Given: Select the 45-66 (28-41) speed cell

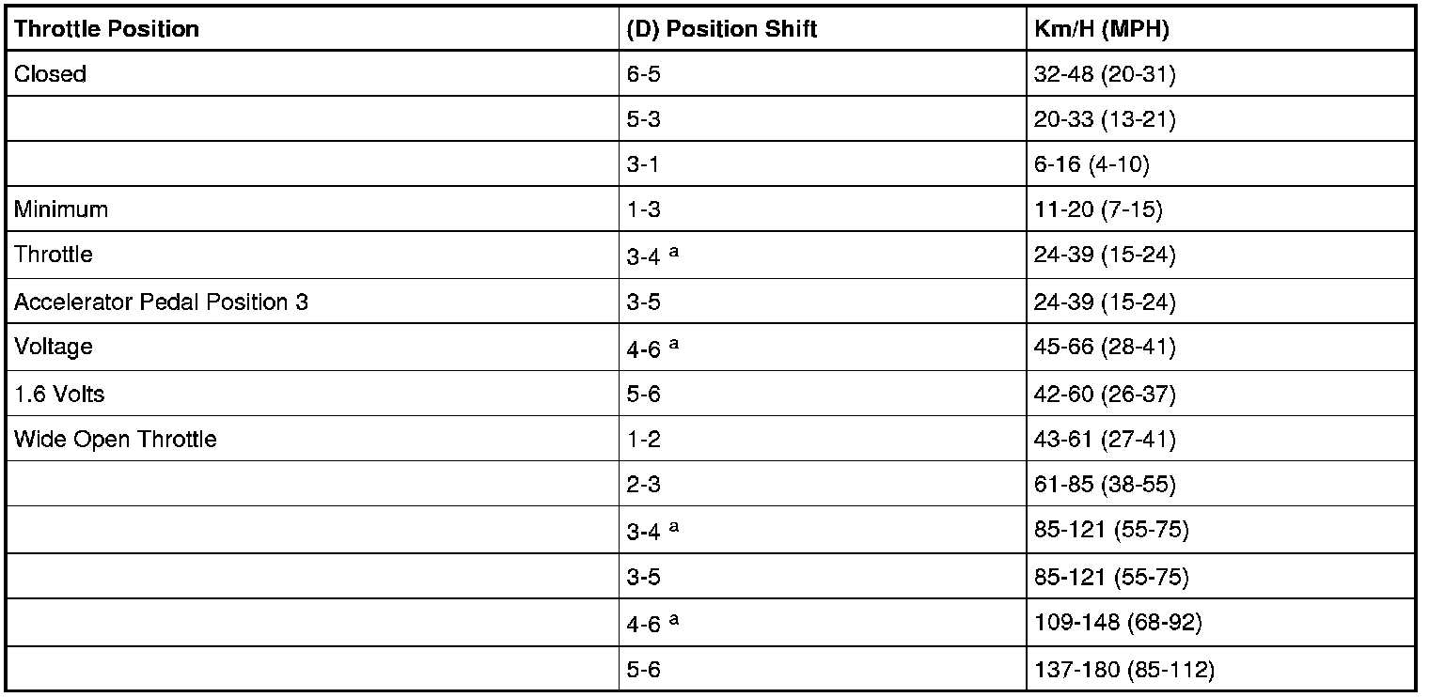Looking at the screenshot, I should (x=1104, y=348).
